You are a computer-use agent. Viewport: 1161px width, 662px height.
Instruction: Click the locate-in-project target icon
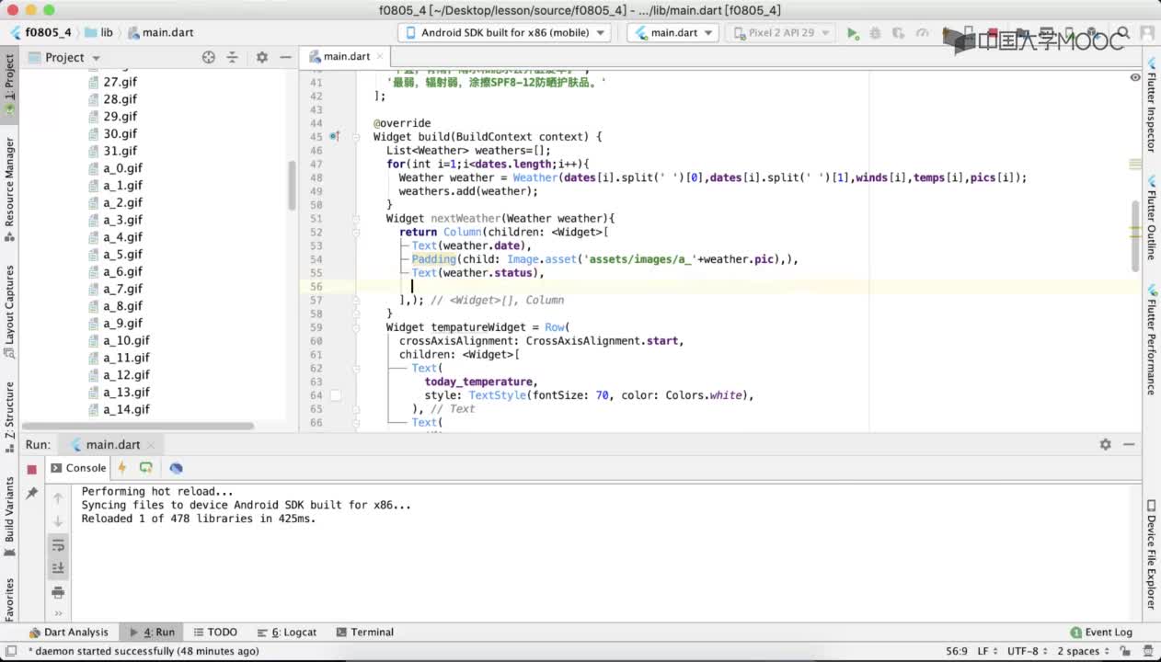point(209,57)
